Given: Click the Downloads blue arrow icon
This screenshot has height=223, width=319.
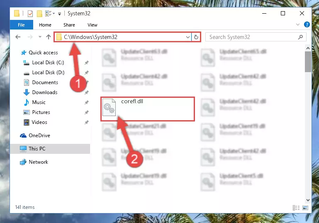Looking at the screenshot, I should click(x=27, y=92).
